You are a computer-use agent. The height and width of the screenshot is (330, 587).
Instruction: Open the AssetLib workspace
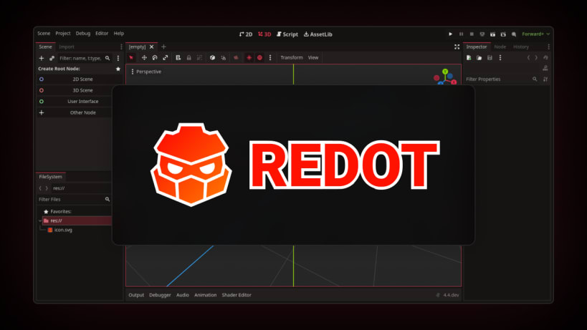point(318,34)
